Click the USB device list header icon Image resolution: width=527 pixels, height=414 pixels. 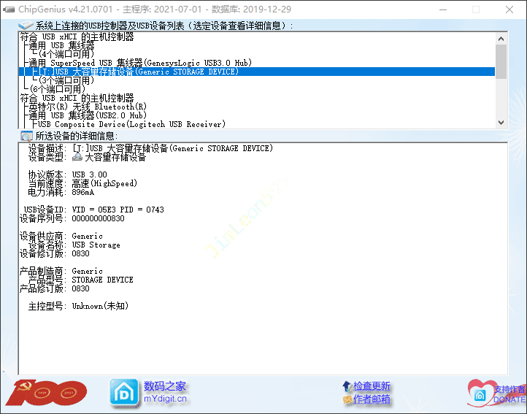click(x=26, y=26)
